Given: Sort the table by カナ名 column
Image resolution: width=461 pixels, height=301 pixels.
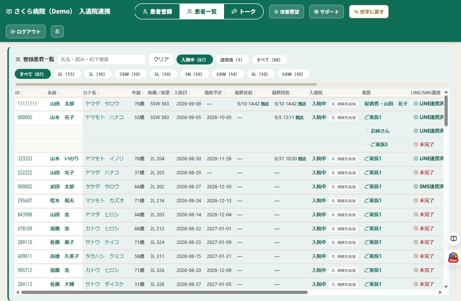Looking at the screenshot, I should 91,93.
